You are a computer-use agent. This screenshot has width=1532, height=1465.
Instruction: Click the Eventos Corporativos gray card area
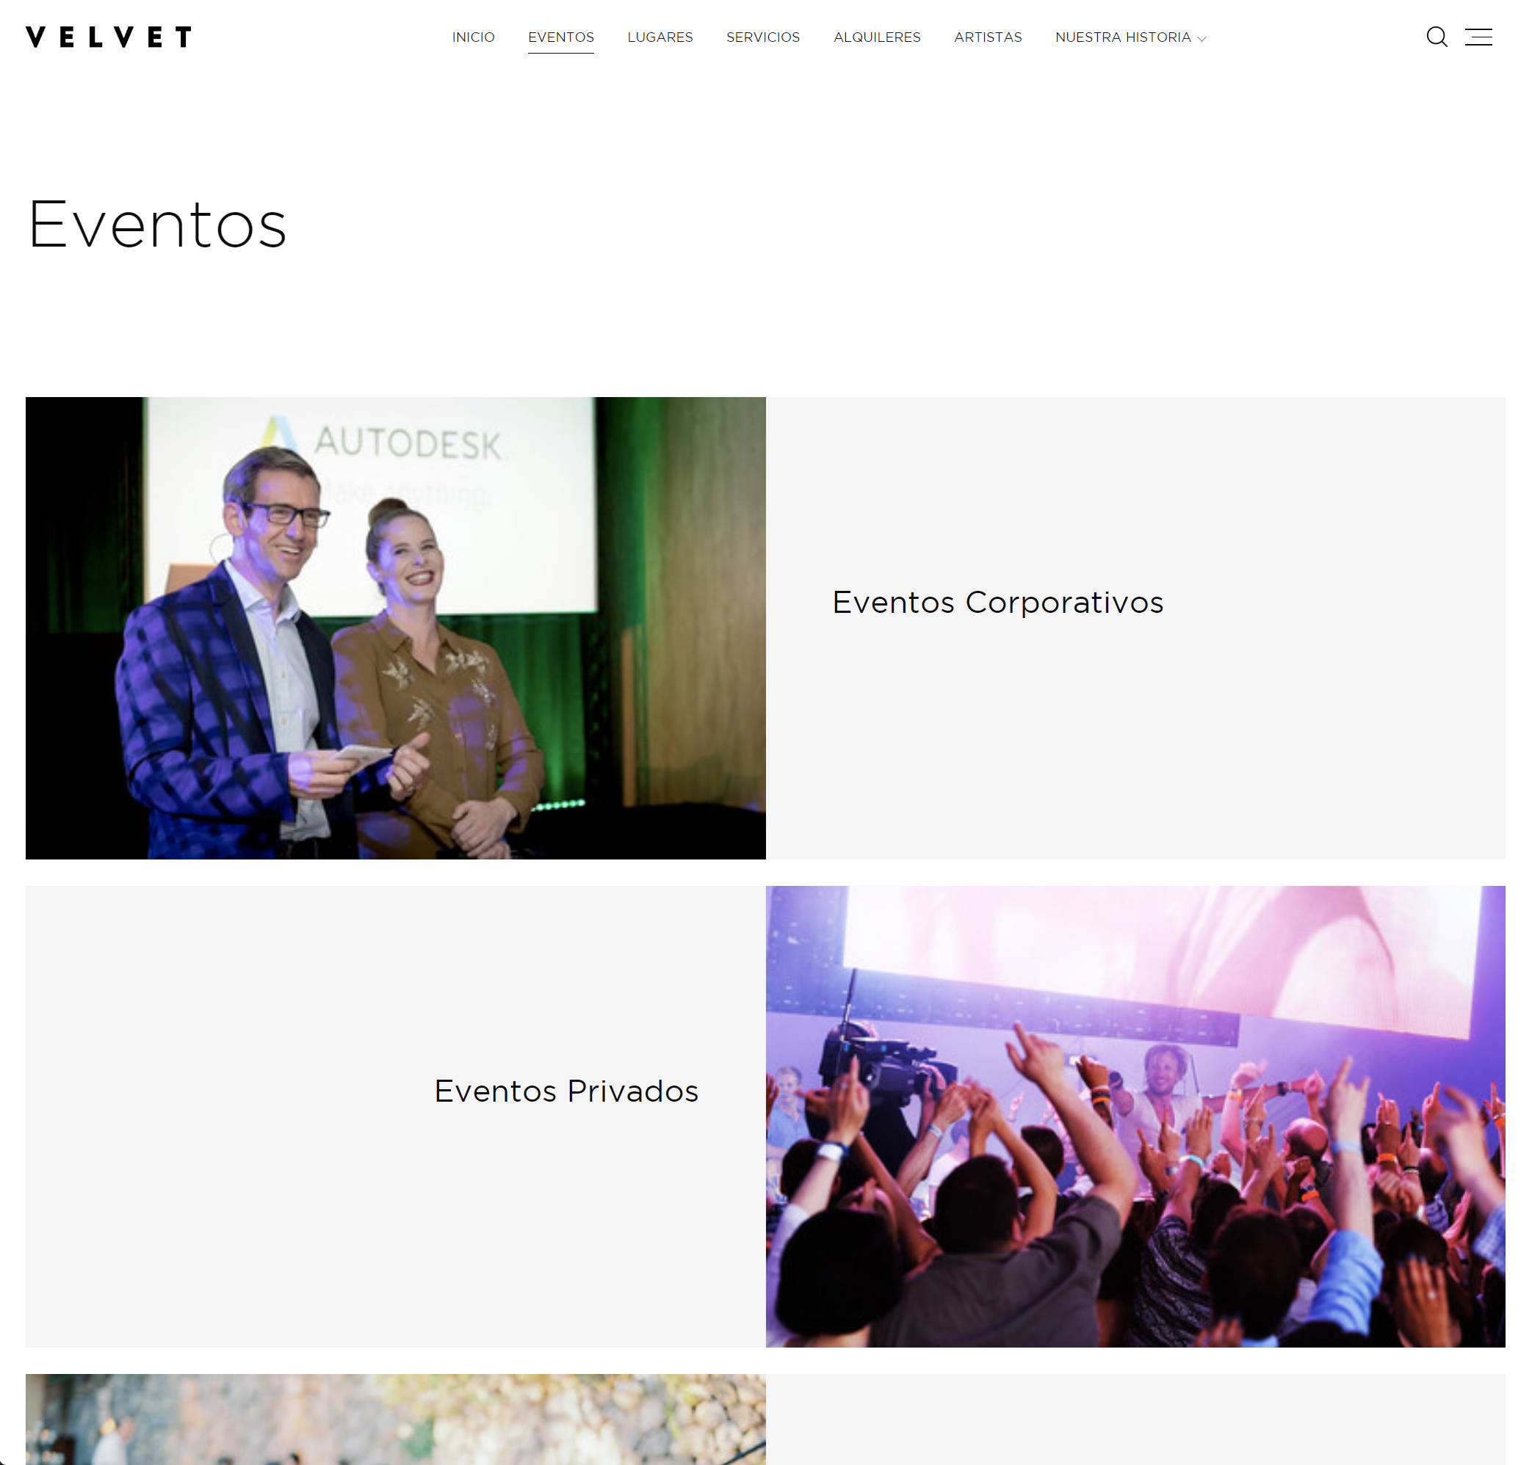point(1135,628)
